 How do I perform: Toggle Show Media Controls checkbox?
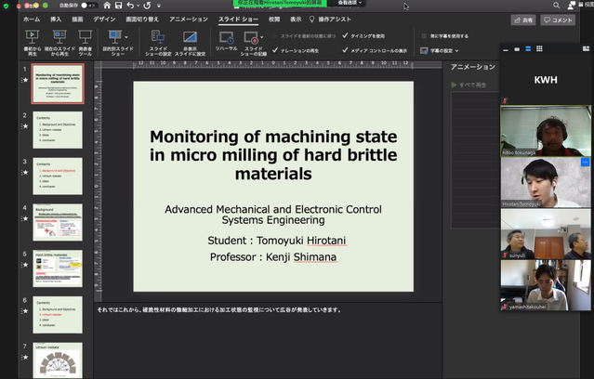[346, 51]
